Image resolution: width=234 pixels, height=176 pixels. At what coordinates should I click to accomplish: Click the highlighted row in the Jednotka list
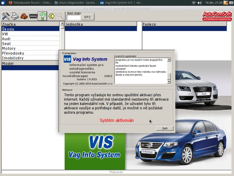tap(101, 29)
